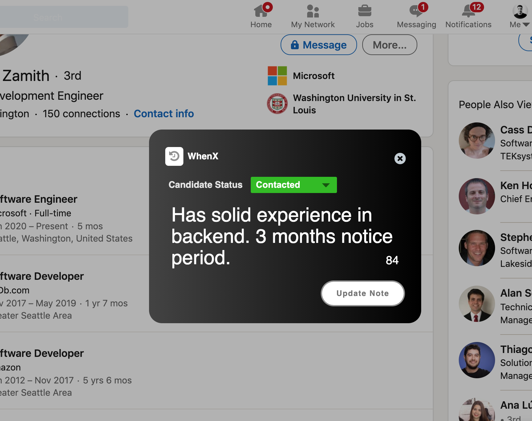Open the More... options button
This screenshot has height=421, width=532.
coord(389,45)
